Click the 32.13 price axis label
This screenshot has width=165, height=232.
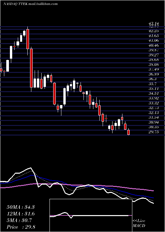(x=153, y=113)
